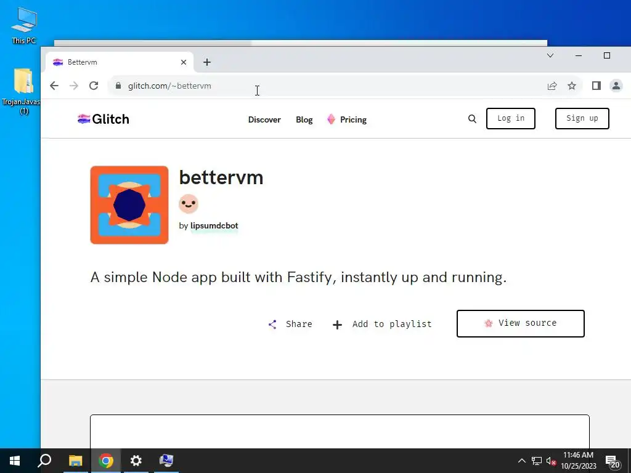Image resolution: width=631 pixels, height=473 pixels.
Task: Click the Chrome icon in the taskbar
Action: coord(106,461)
